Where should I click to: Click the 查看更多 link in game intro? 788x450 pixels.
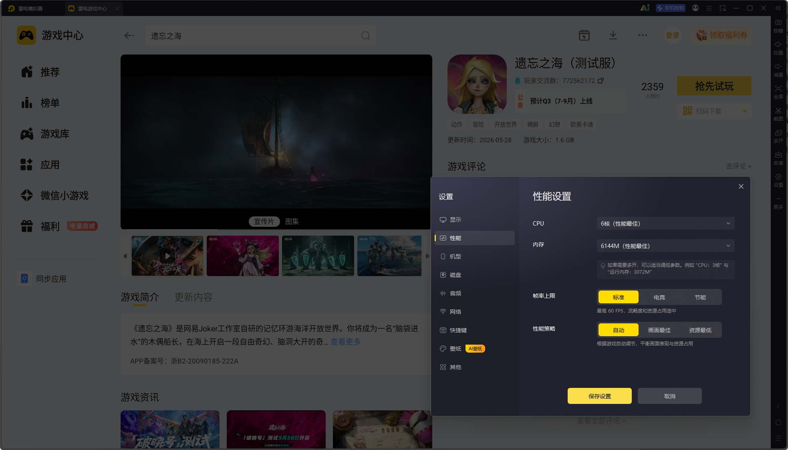tap(345, 341)
